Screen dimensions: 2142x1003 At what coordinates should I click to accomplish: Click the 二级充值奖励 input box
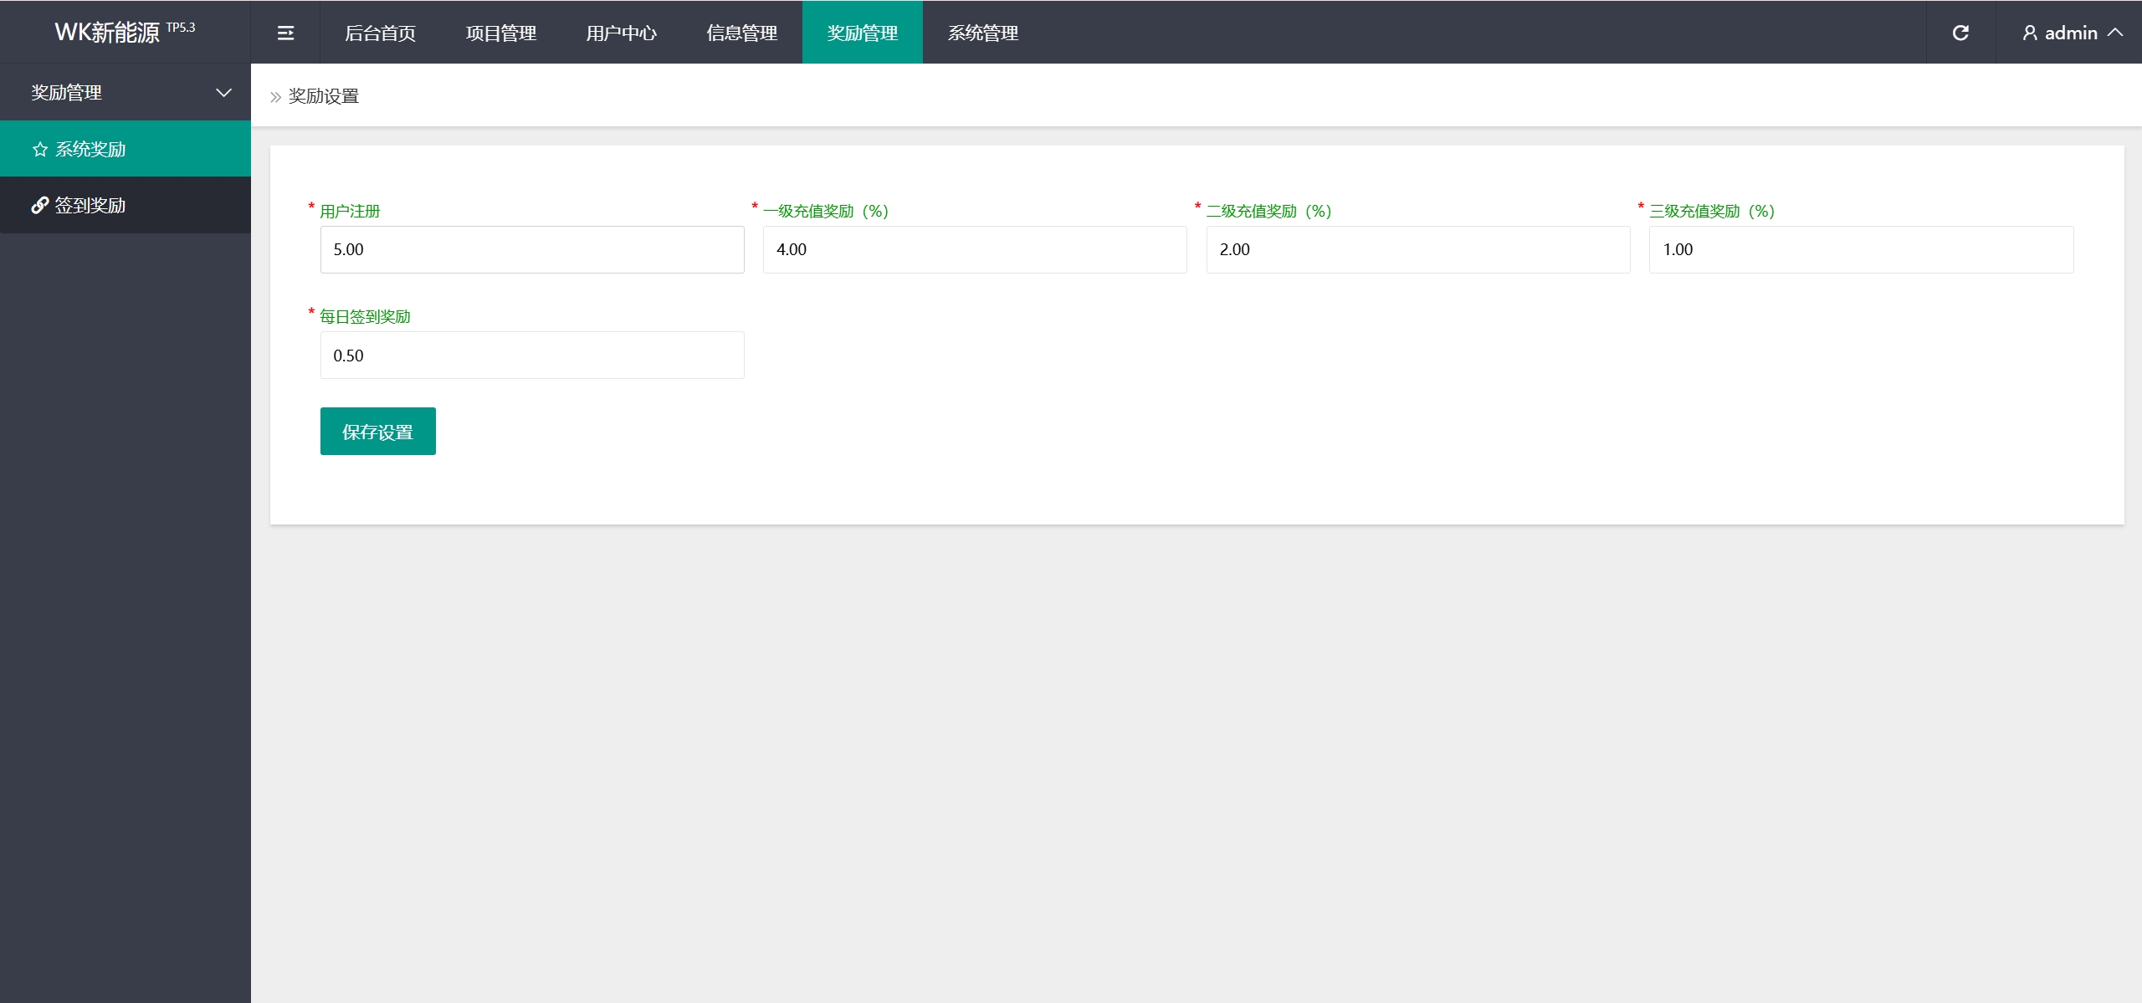(x=1417, y=249)
